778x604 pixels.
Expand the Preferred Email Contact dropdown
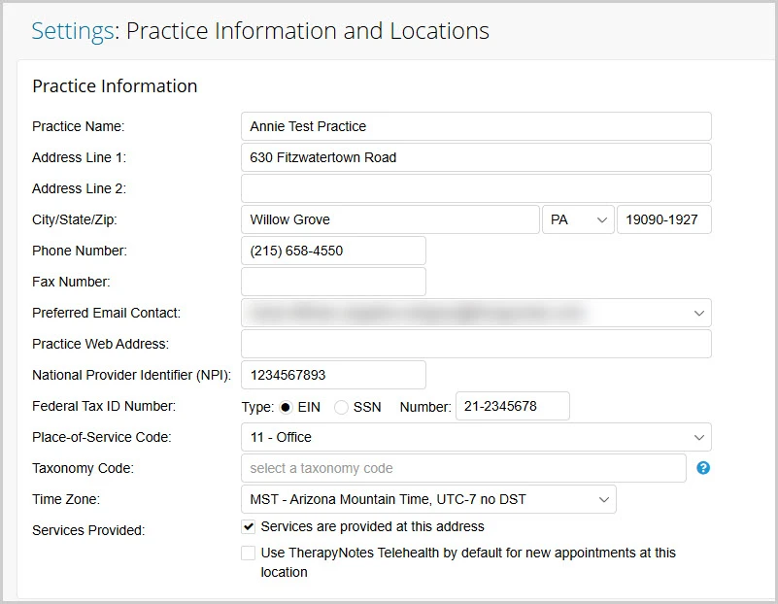pyautogui.click(x=476, y=313)
